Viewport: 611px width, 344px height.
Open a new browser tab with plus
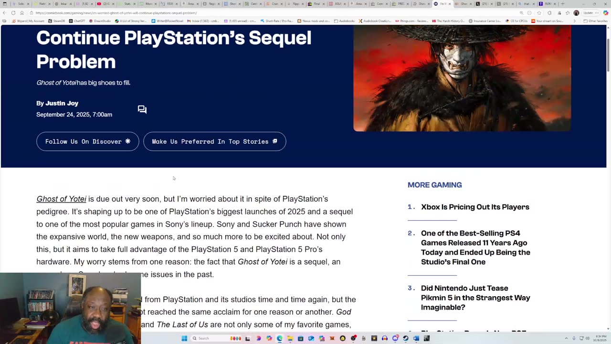click(562, 4)
